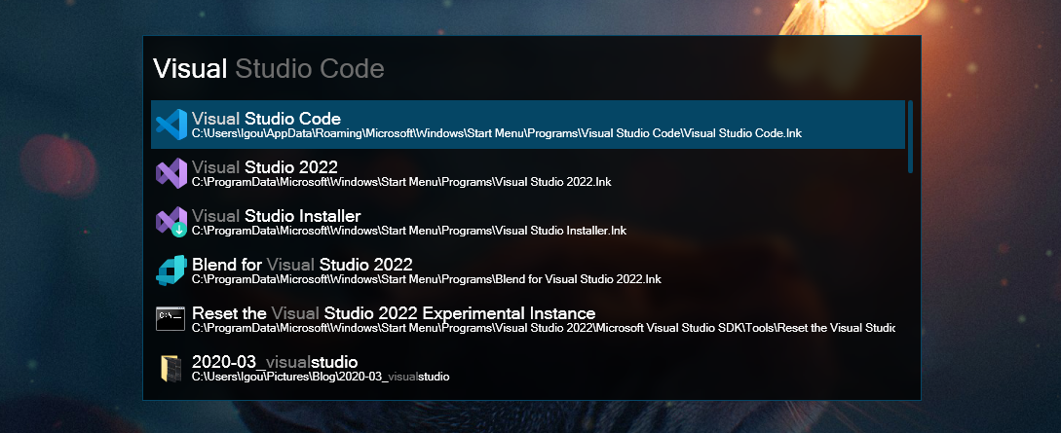Click the path ending in Blend for Visual Studio 2022.lnk
Image resolution: width=1061 pixels, height=433 pixels.
pos(427,279)
